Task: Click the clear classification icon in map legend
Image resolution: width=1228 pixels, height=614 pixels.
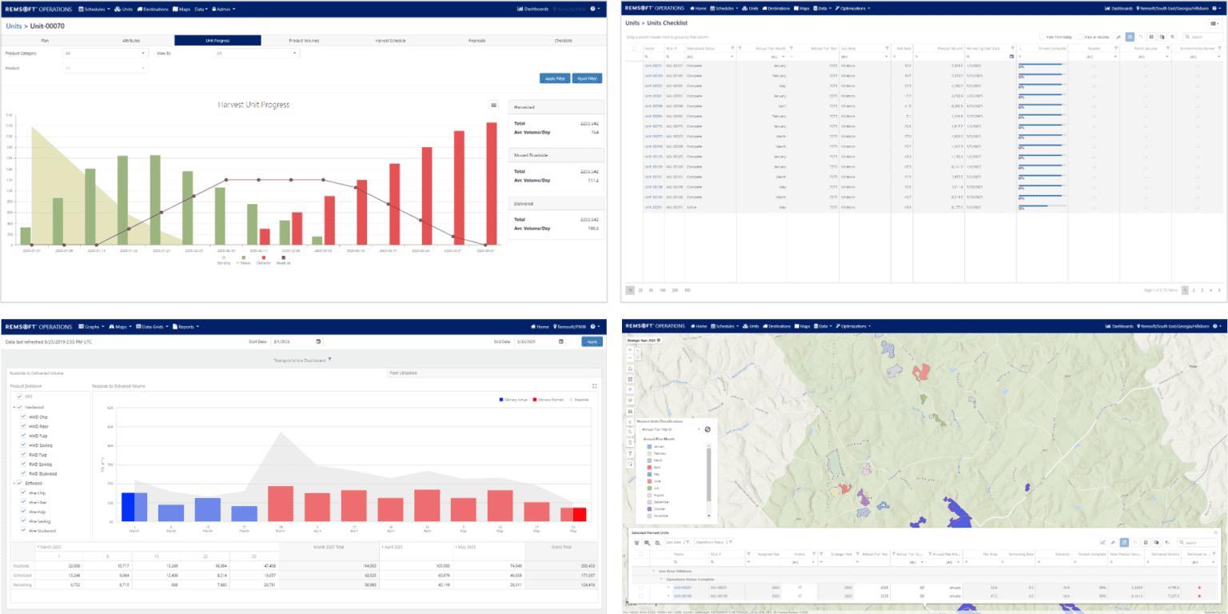Action: [708, 429]
